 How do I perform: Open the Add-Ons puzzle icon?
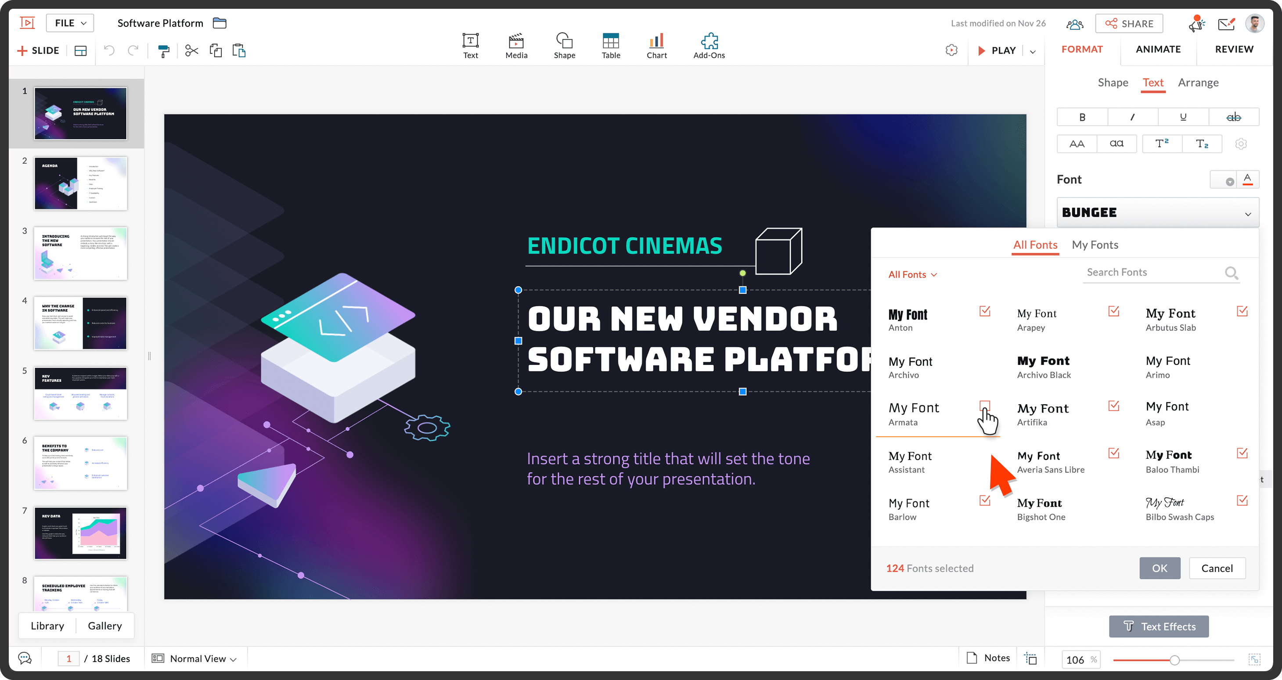click(709, 46)
